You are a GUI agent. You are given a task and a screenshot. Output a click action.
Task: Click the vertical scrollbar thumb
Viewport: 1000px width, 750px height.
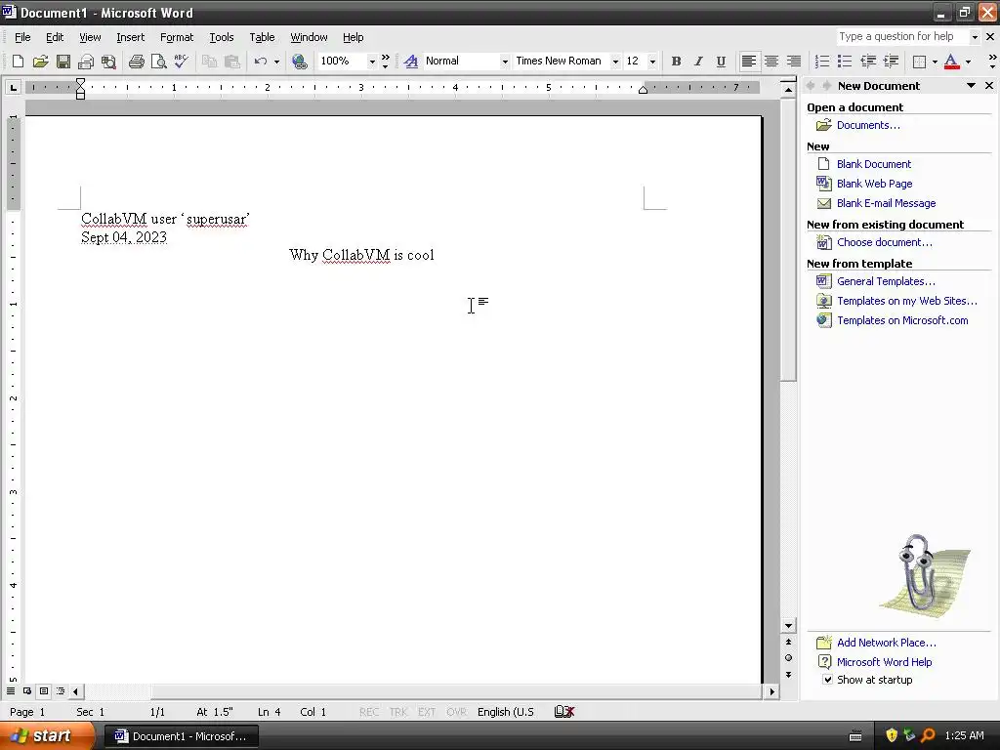[789, 242]
